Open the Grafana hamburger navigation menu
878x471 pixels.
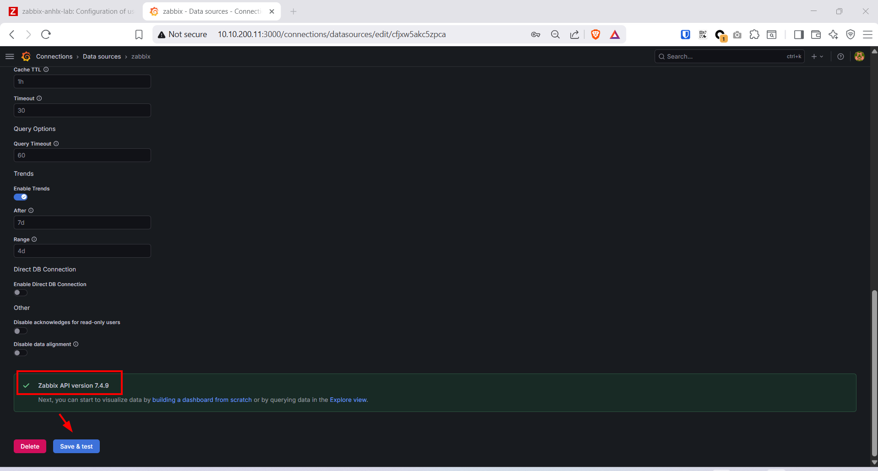10,56
